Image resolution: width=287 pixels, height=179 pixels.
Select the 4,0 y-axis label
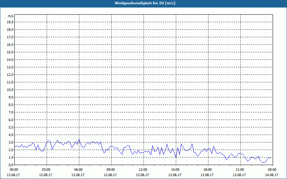11,135
